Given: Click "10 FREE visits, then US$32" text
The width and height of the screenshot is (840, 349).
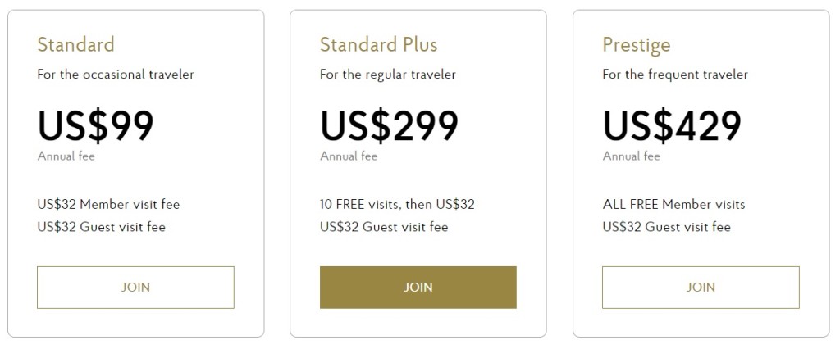Looking at the screenshot, I should click(x=397, y=204).
